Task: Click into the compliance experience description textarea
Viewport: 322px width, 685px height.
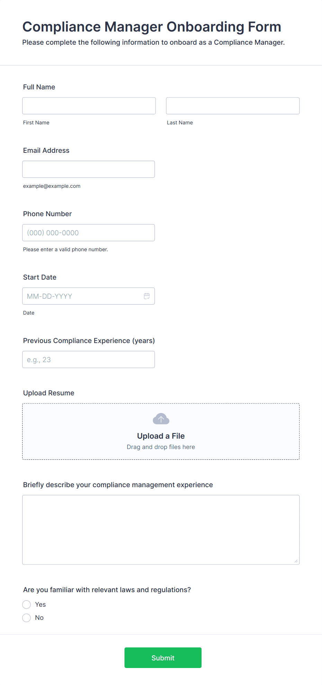Action: pyautogui.click(x=161, y=530)
